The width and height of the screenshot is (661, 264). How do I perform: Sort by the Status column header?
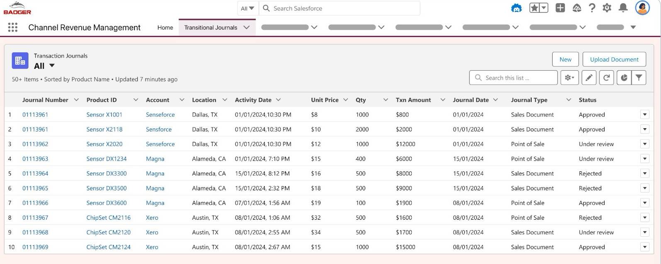(x=588, y=100)
